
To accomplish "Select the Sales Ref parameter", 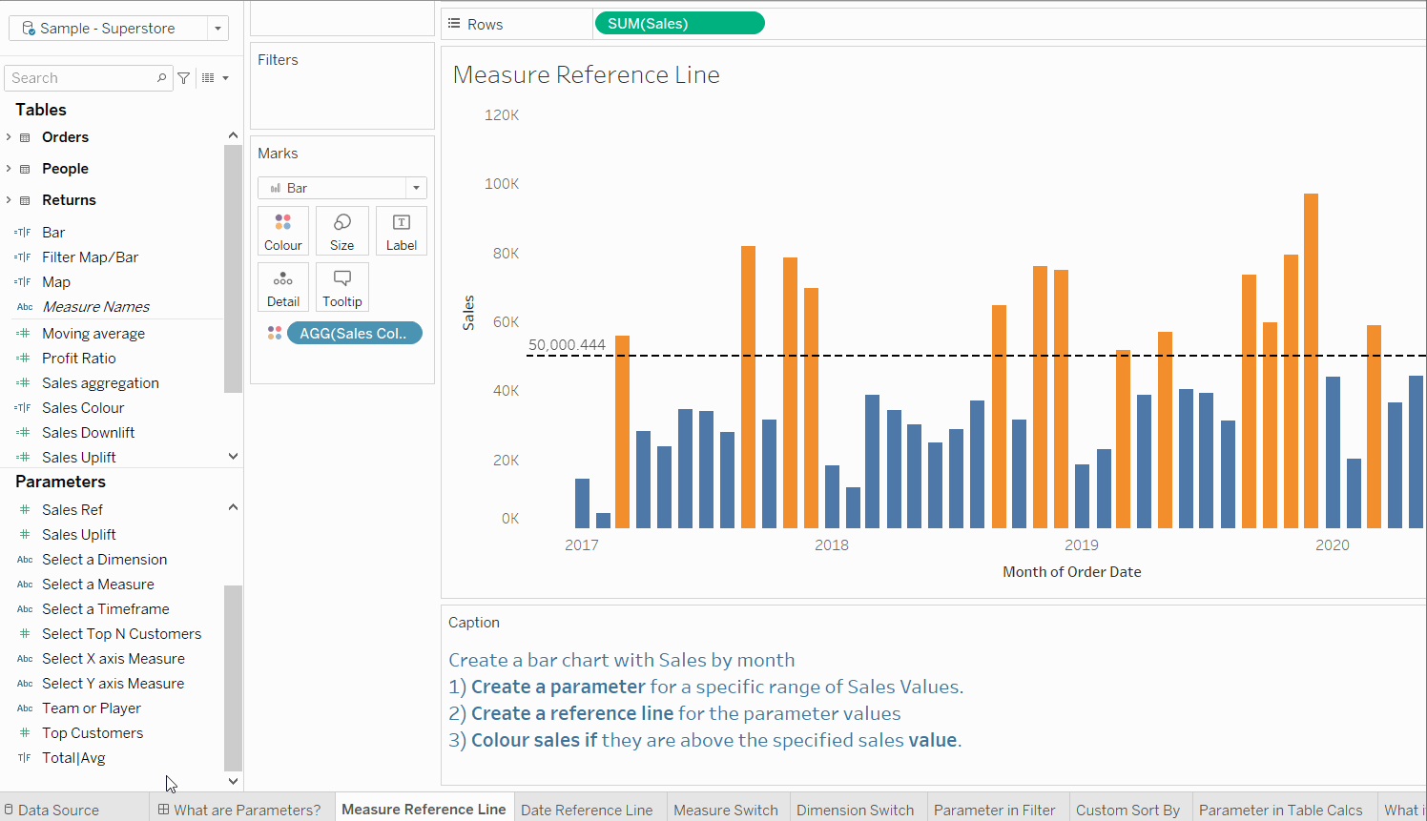I will 72,510.
